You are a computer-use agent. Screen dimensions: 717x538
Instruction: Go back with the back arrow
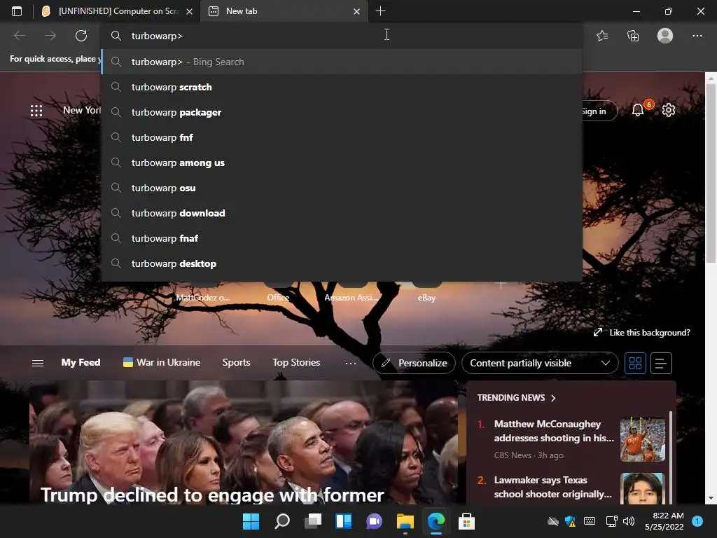19,36
